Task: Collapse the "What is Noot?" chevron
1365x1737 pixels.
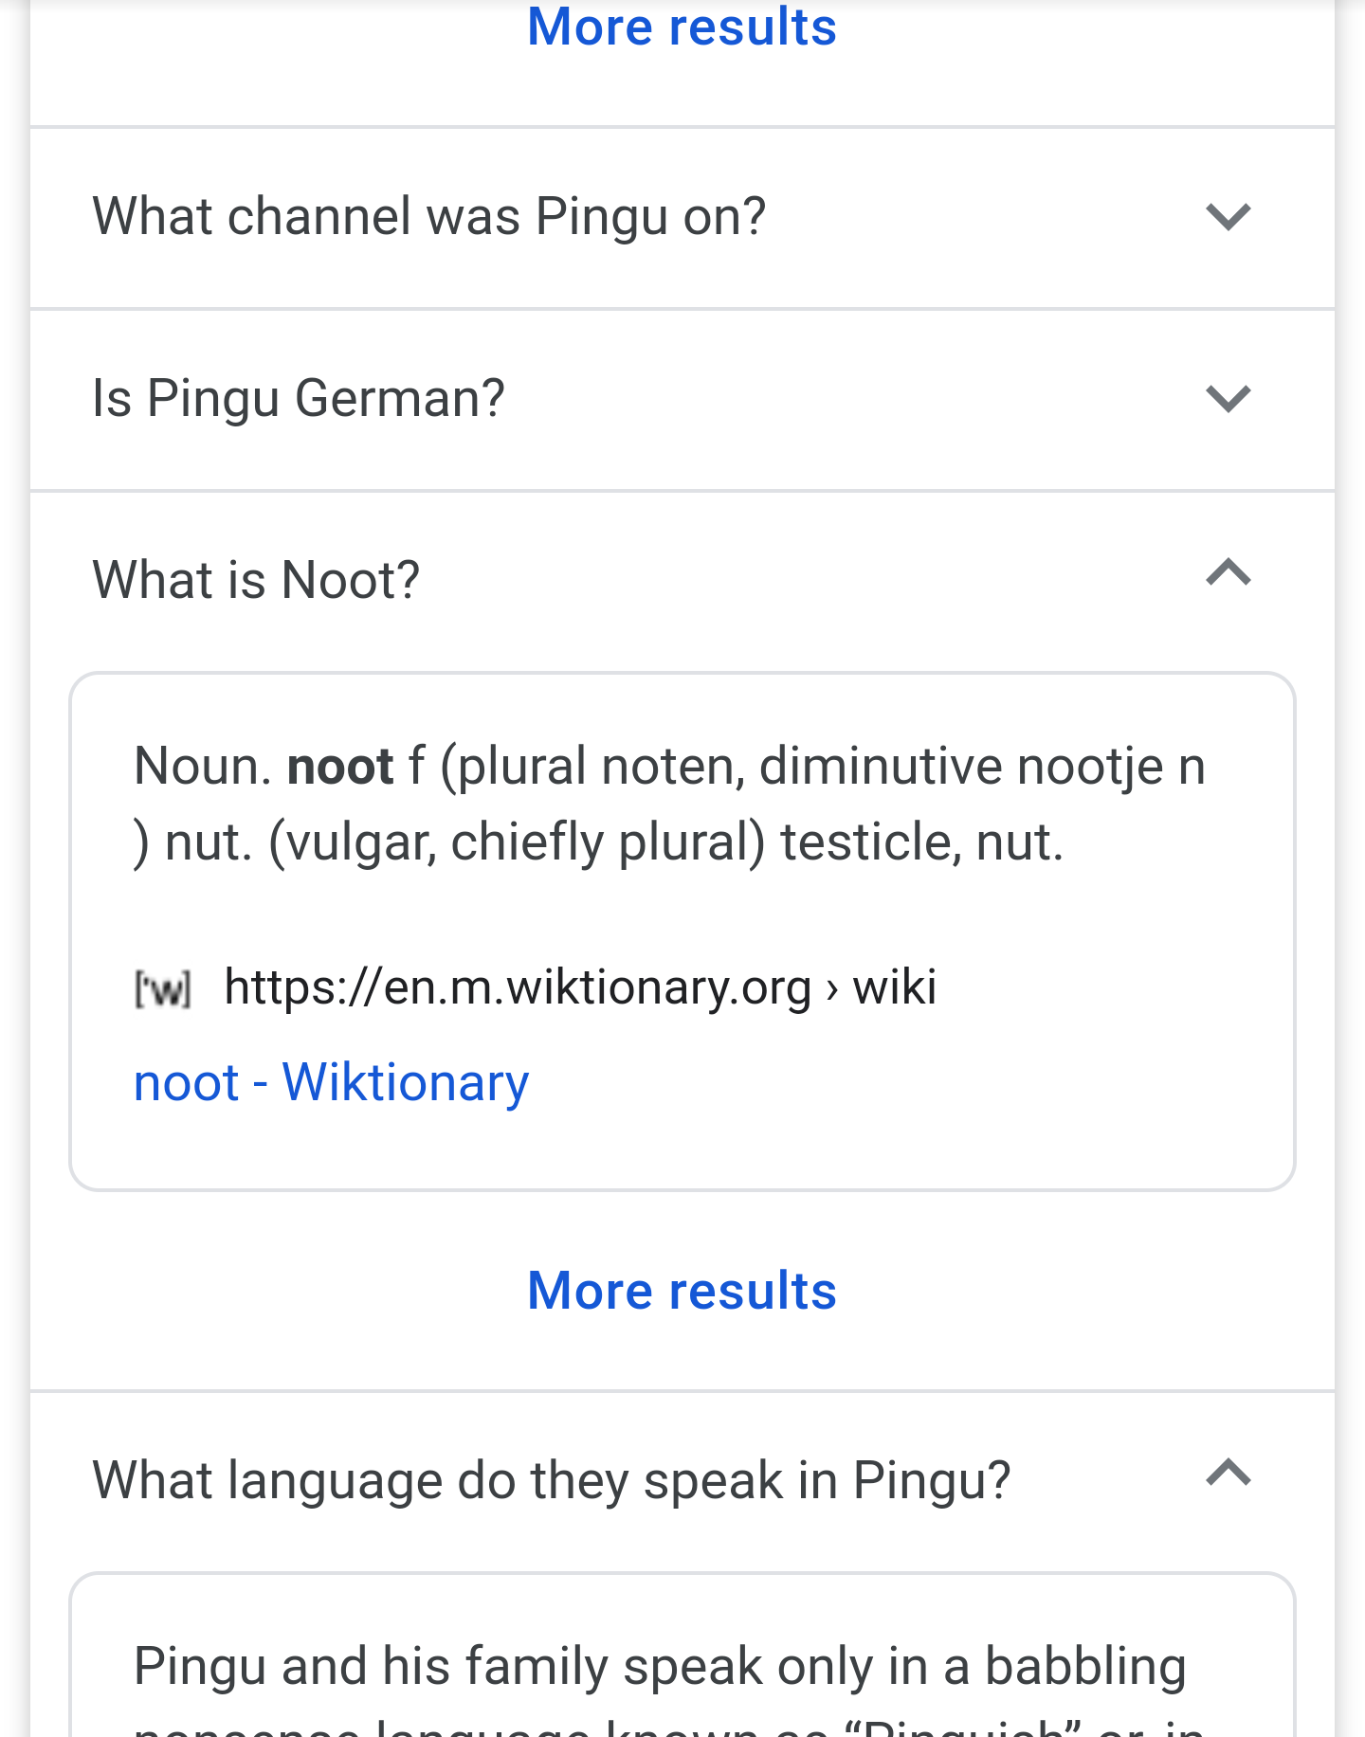Action: pyautogui.click(x=1228, y=573)
